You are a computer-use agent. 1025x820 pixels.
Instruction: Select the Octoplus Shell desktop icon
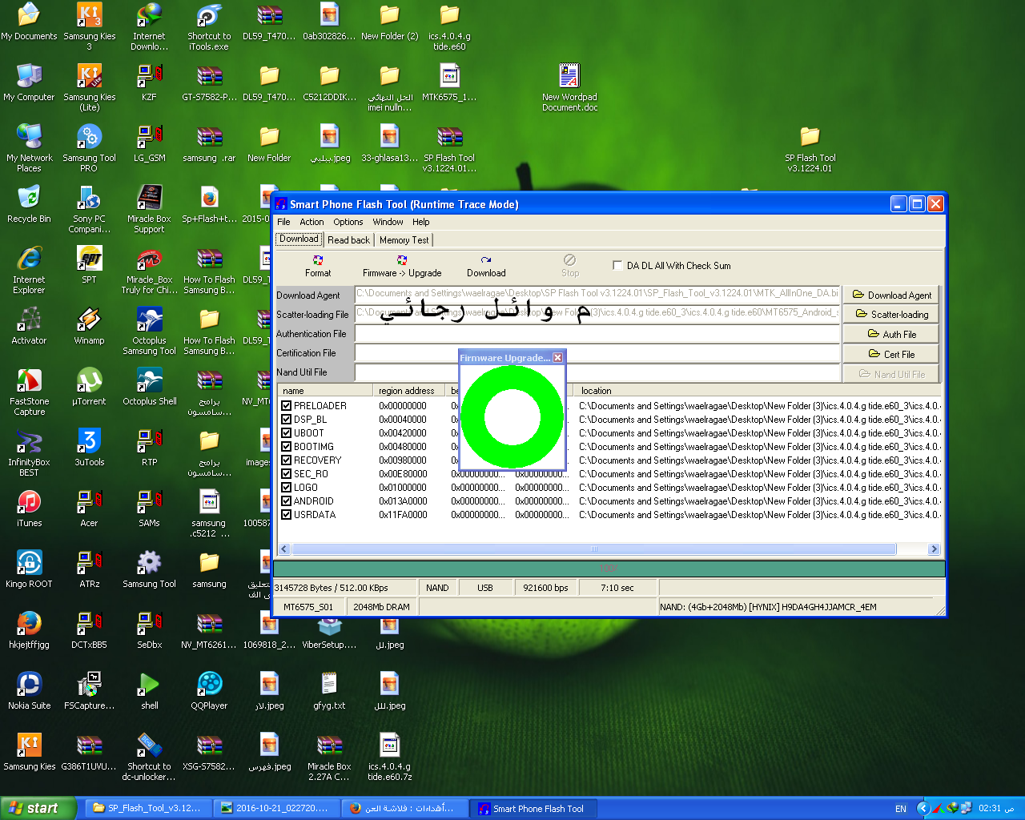150,388
